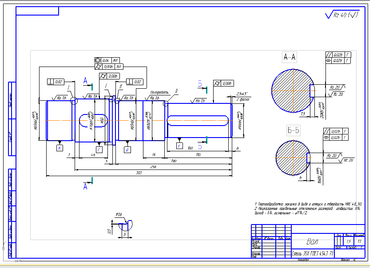The image size is (373, 268).
Task: Select the part name Вал in title block
Action: pos(313,242)
